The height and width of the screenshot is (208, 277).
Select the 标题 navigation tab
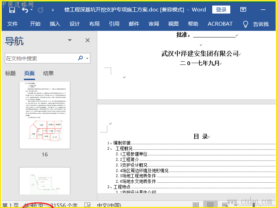(10, 73)
